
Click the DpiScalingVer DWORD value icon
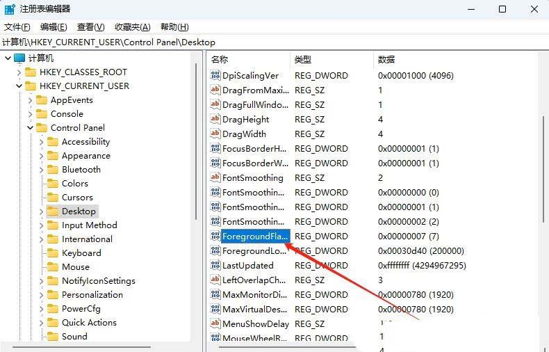pyautogui.click(x=215, y=76)
